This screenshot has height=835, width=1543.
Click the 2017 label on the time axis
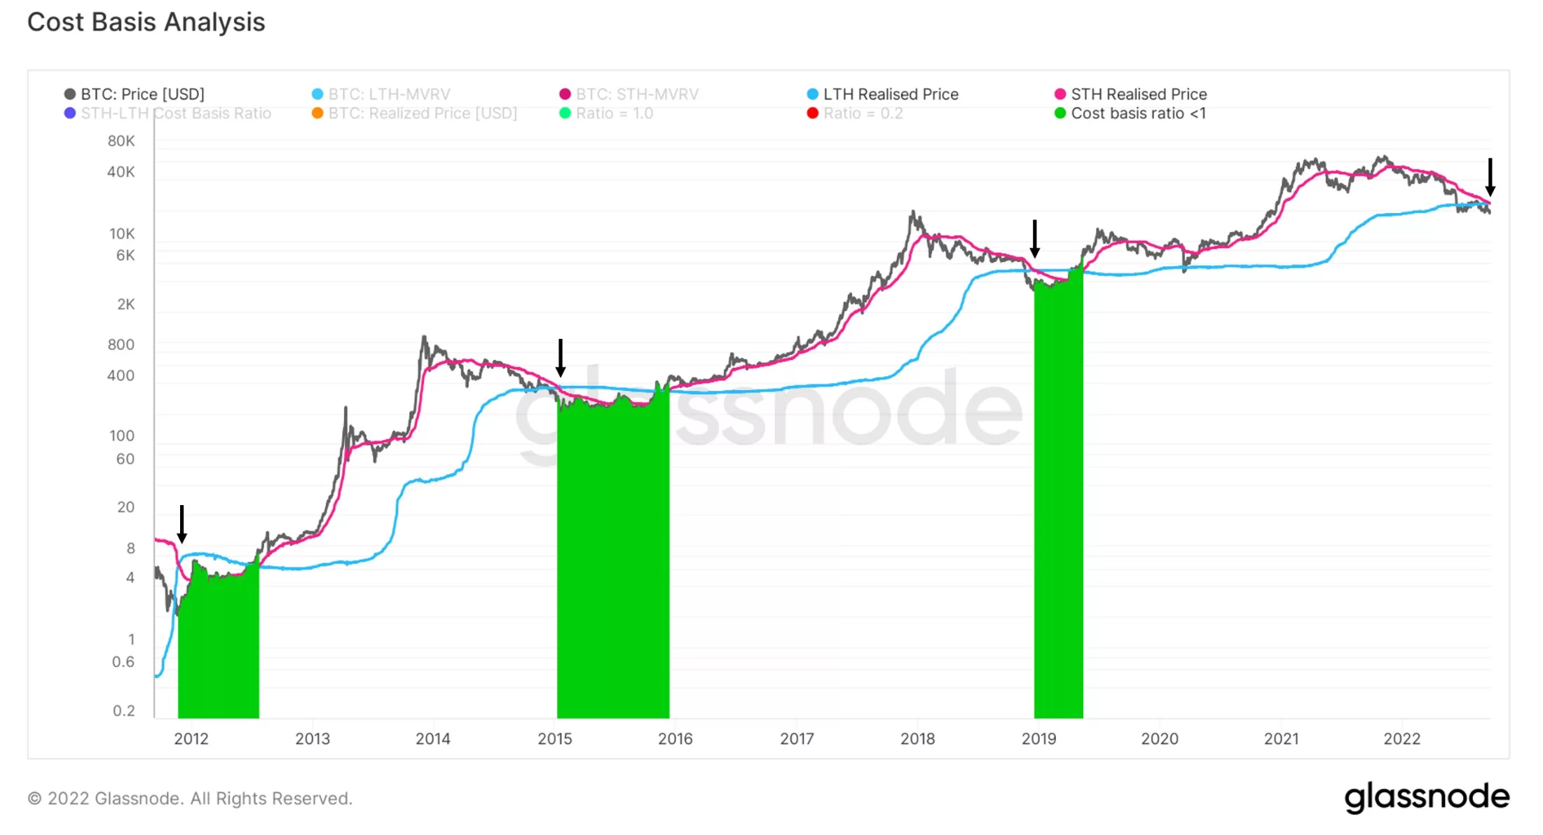coord(797,739)
